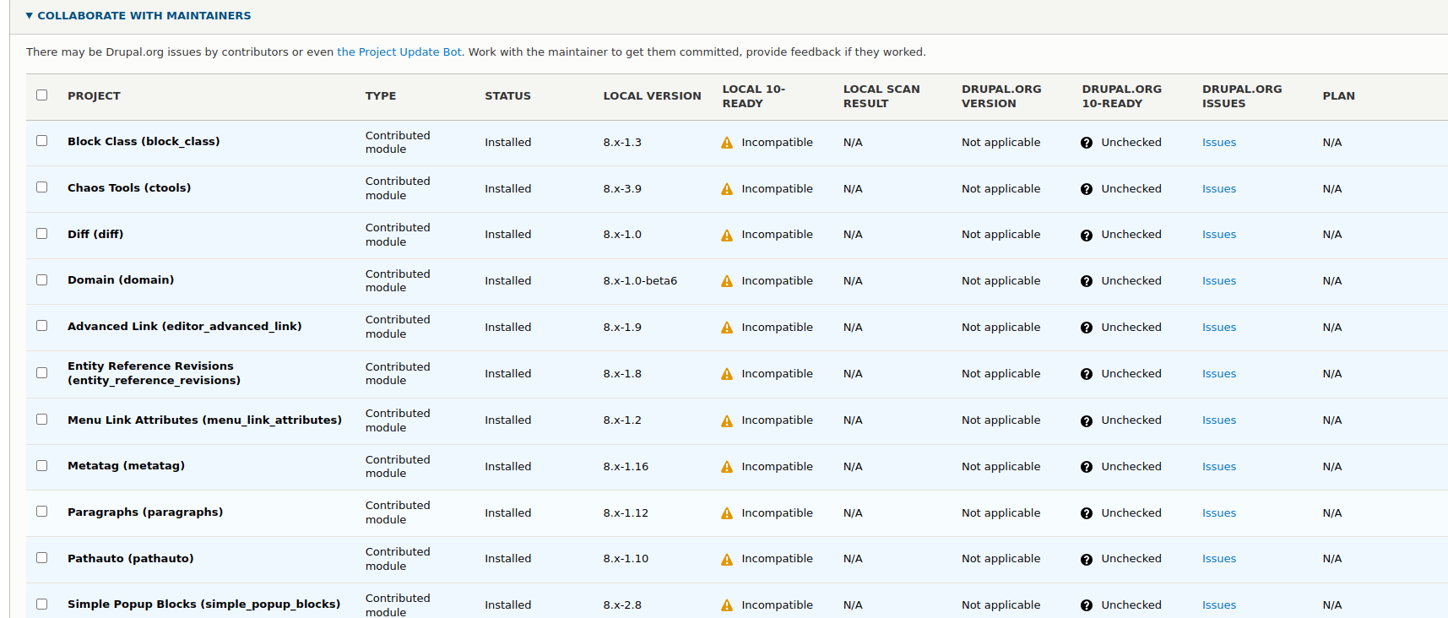1448x618 pixels.
Task: Click the warning icon in Paragraphs row
Action: tap(727, 513)
